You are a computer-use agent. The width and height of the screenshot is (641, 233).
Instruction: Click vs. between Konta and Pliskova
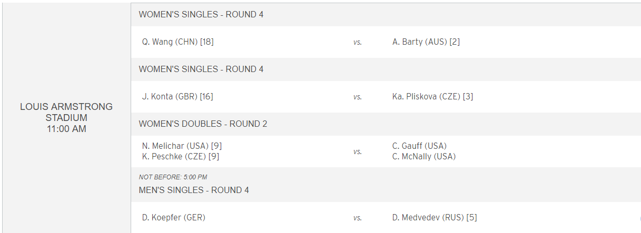coord(358,97)
